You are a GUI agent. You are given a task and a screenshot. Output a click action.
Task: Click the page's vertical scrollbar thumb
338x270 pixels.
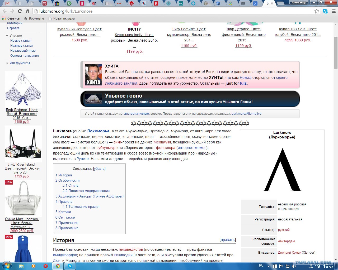click(x=336, y=53)
